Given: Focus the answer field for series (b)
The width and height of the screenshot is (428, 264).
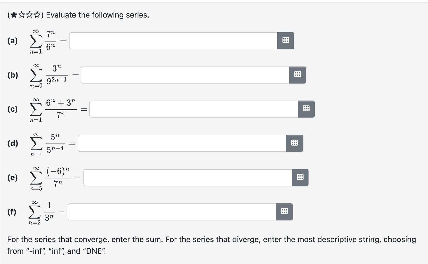Looking at the screenshot, I should [185, 75].
